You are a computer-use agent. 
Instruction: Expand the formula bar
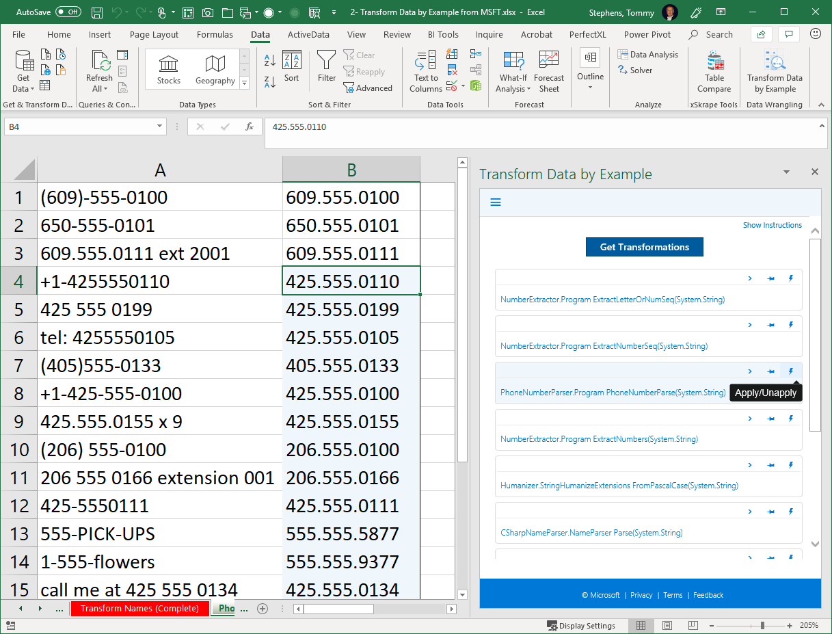click(x=822, y=126)
